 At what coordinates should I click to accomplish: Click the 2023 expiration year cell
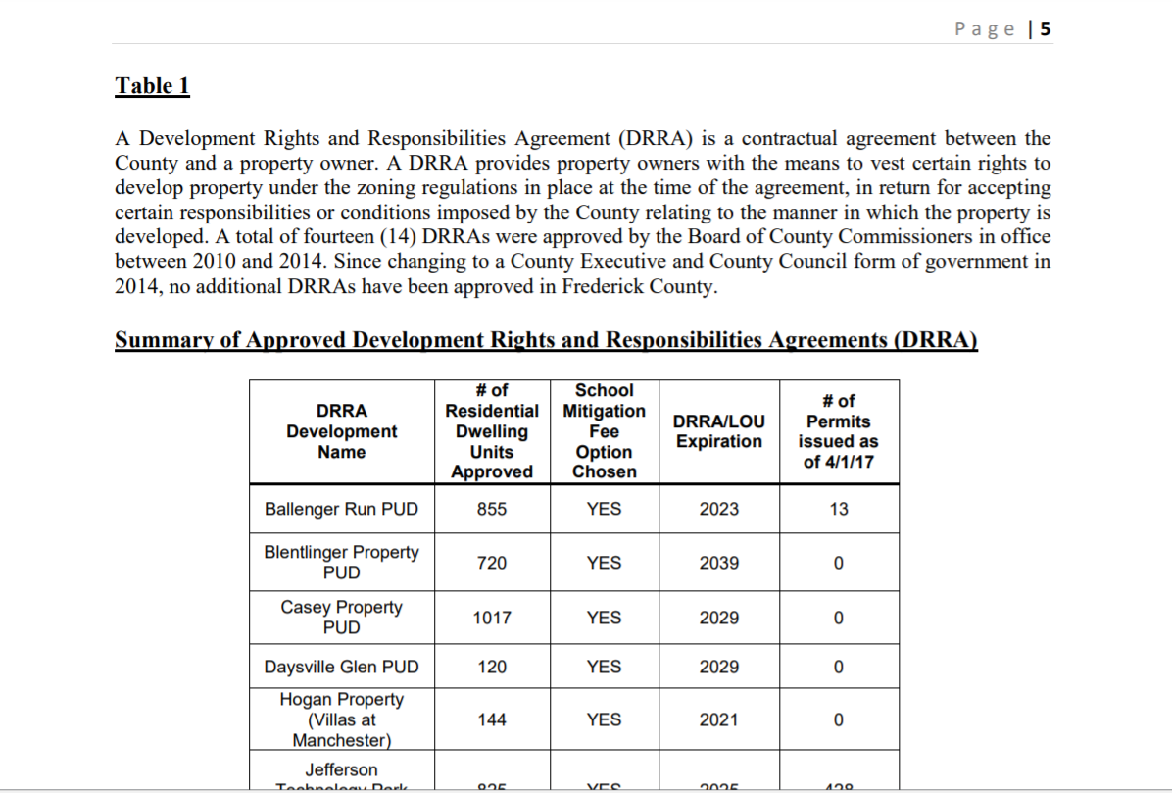click(718, 510)
